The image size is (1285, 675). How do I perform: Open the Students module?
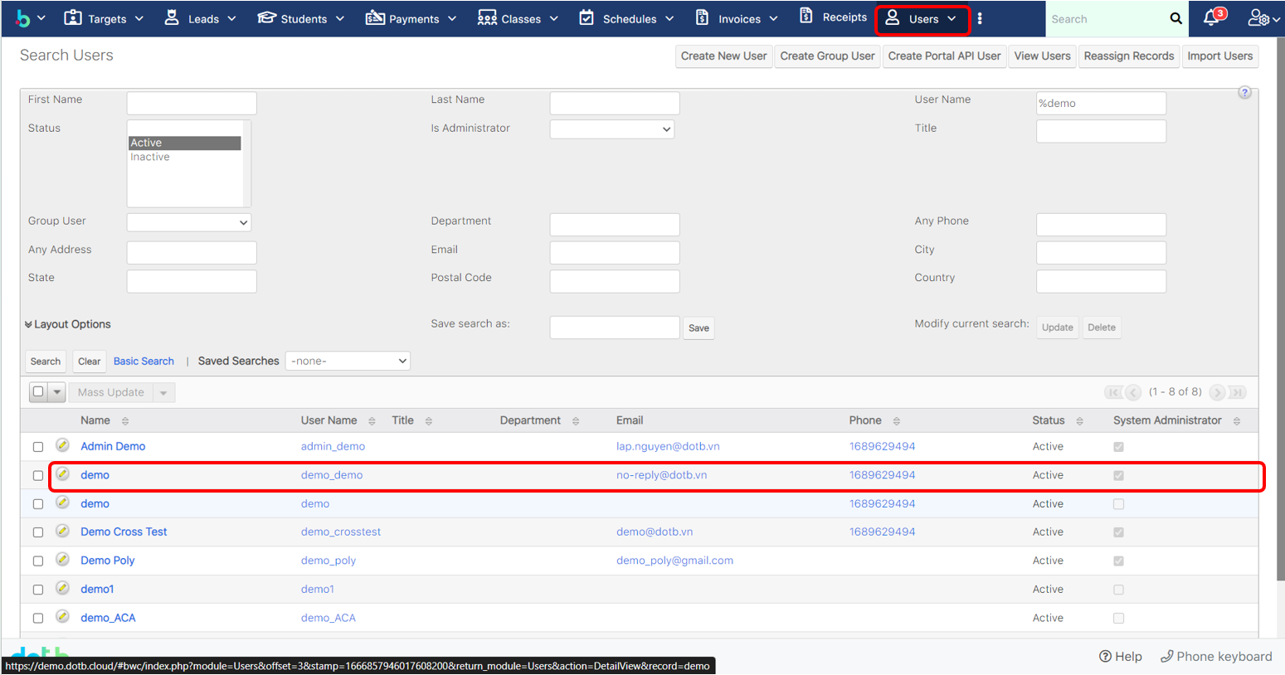point(304,19)
